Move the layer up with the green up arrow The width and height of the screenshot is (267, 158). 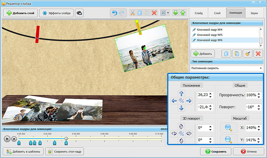(183, 13)
